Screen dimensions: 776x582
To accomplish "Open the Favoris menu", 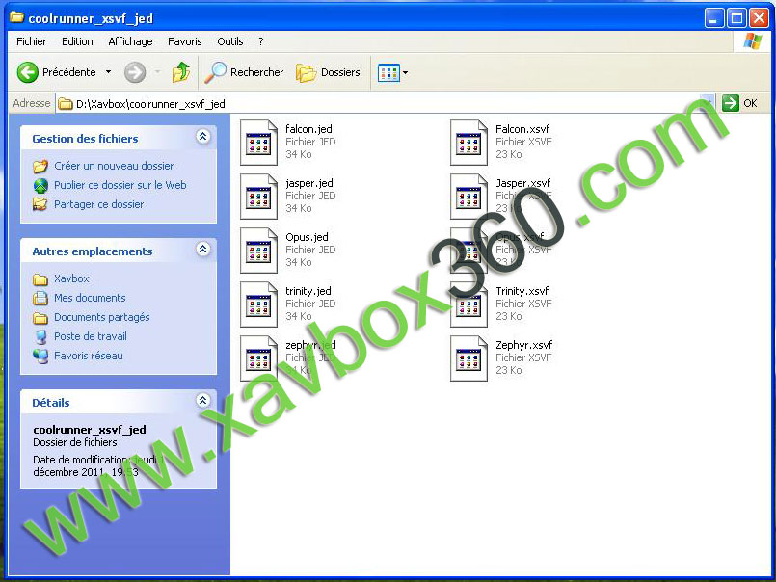I will [184, 41].
